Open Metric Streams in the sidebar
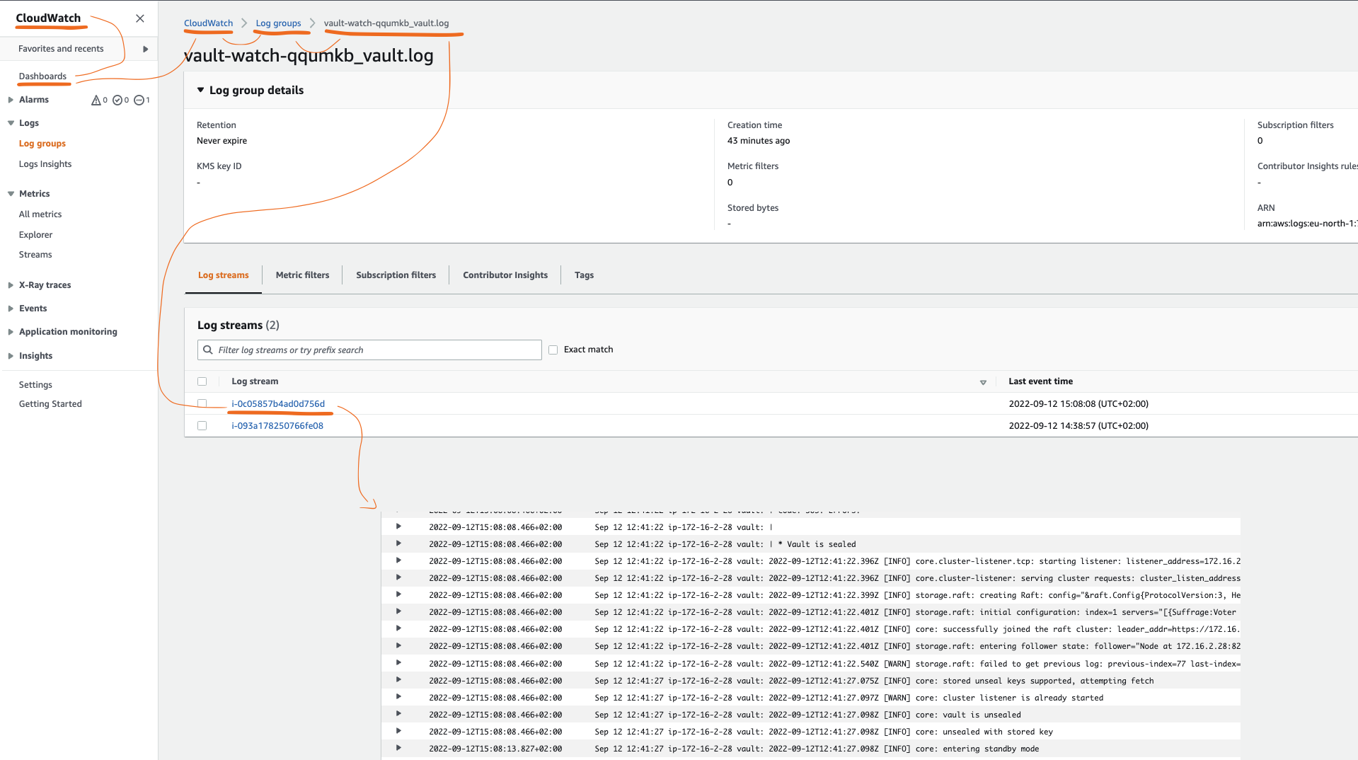Screen dimensions: 1358x760 click(x=35, y=255)
